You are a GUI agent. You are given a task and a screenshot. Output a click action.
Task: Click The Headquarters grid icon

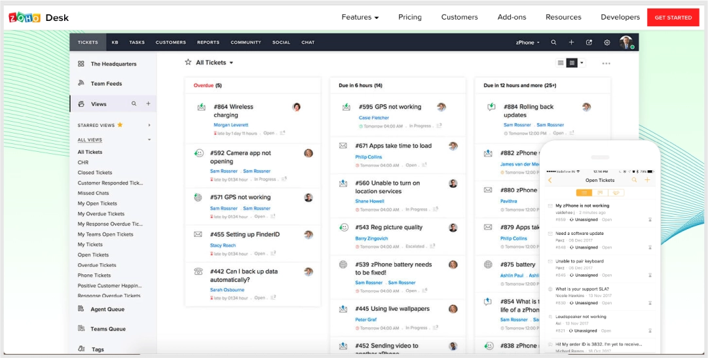click(x=81, y=63)
